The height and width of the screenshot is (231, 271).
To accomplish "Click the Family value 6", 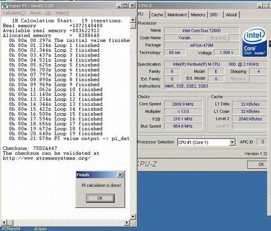I will coord(172,72).
